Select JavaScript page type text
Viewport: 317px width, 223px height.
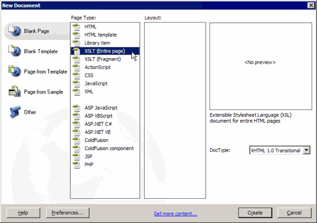pyautogui.click(x=96, y=83)
